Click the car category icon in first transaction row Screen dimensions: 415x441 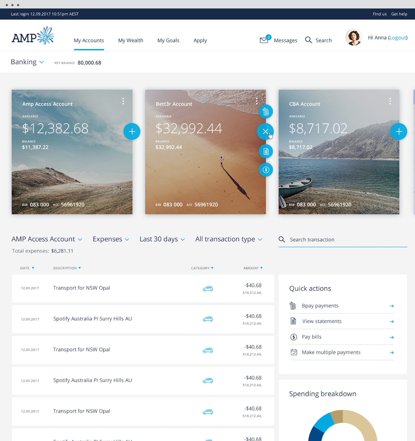coord(208,289)
